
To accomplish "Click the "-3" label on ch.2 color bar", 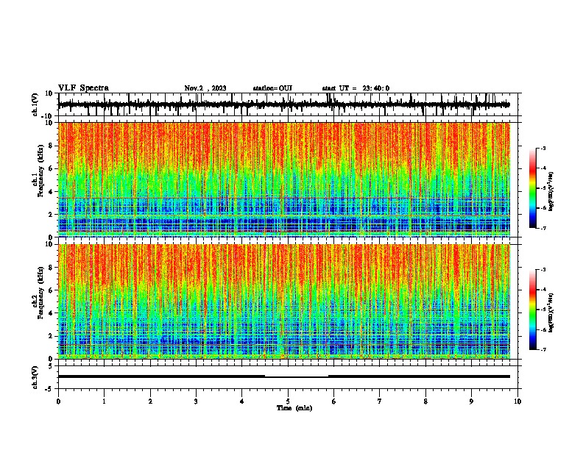I will [543, 270].
